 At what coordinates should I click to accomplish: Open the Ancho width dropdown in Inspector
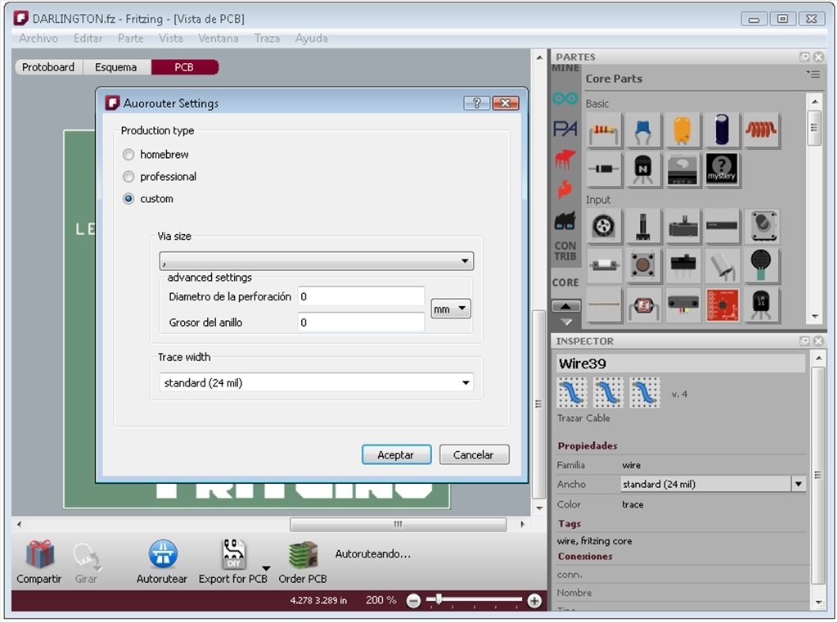tap(713, 484)
